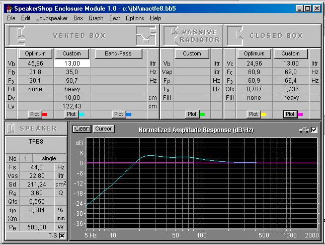
Task: Click the Cursor button
Action: (x=104, y=129)
